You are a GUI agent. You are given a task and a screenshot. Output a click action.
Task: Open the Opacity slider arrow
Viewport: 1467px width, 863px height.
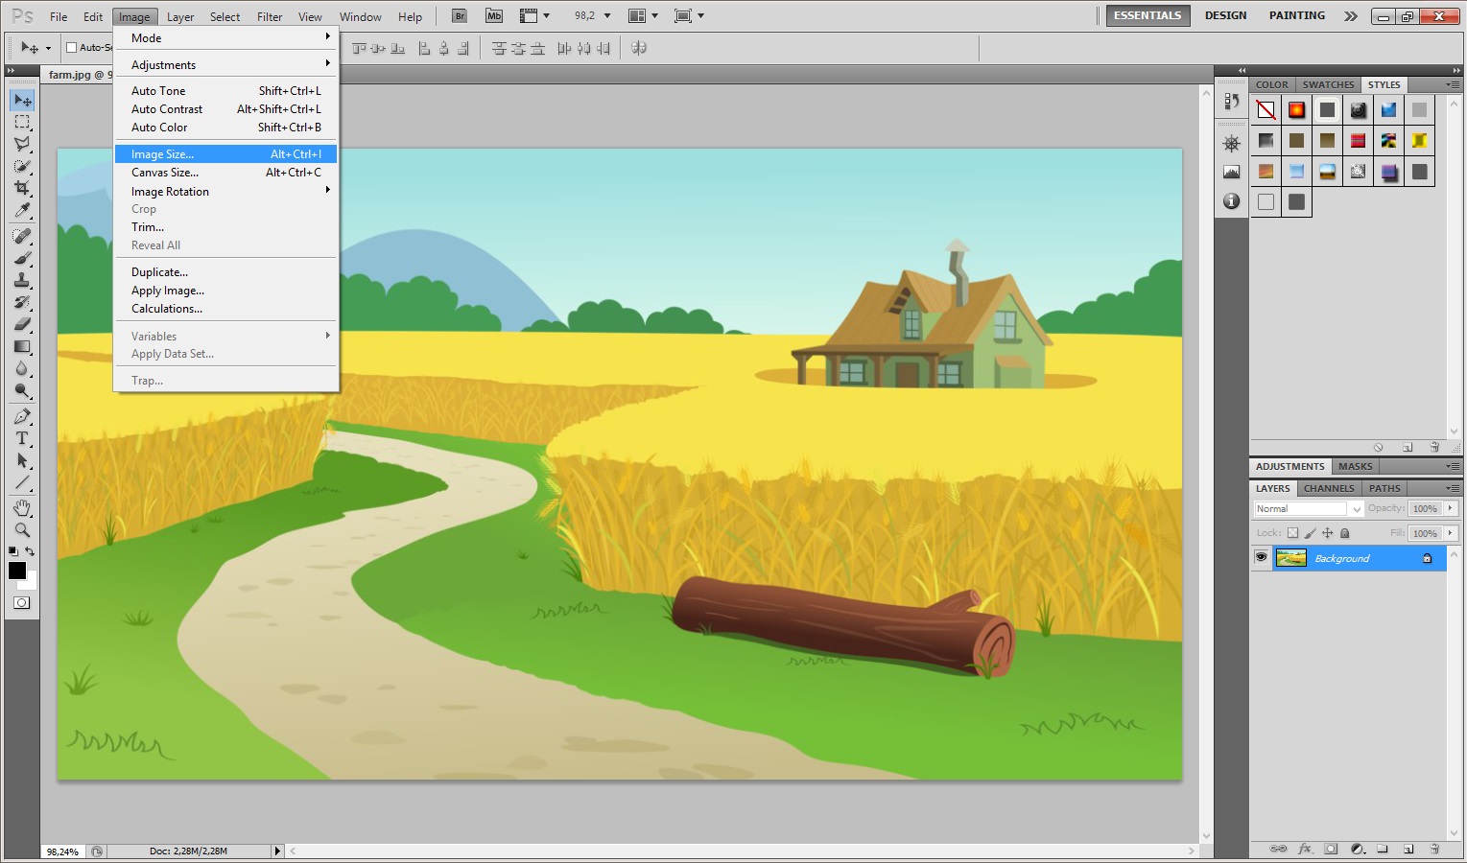(1451, 508)
